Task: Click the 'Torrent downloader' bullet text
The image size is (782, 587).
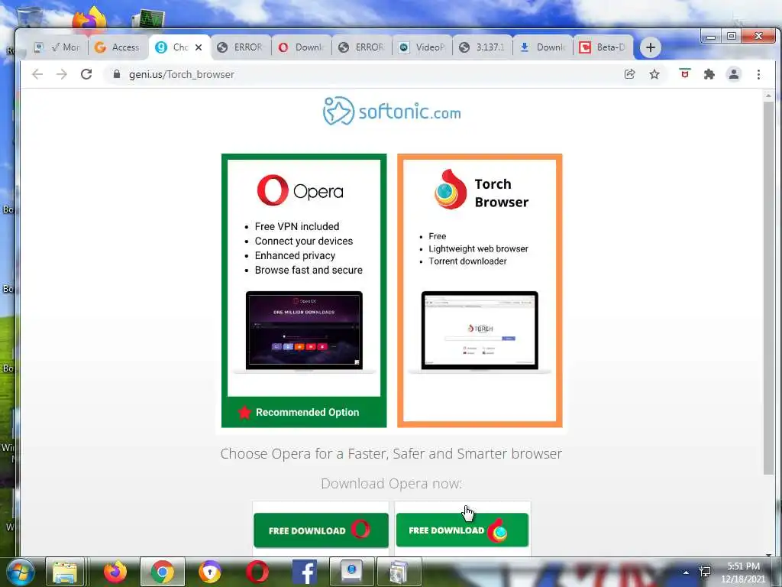Action: (468, 261)
